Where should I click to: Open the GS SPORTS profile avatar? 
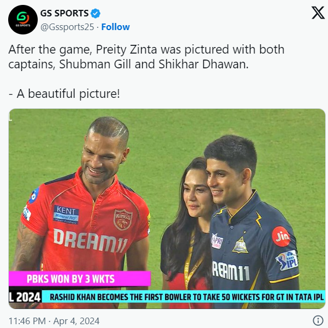23,20
